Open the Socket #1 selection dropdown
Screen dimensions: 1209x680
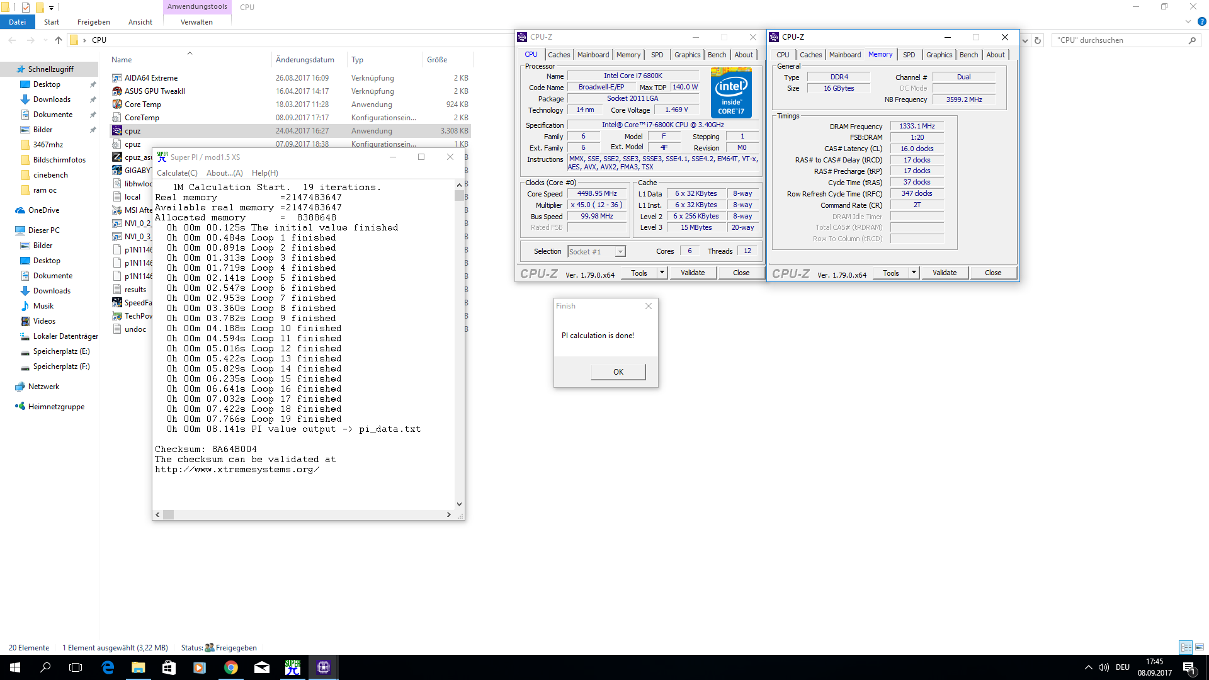620,252
